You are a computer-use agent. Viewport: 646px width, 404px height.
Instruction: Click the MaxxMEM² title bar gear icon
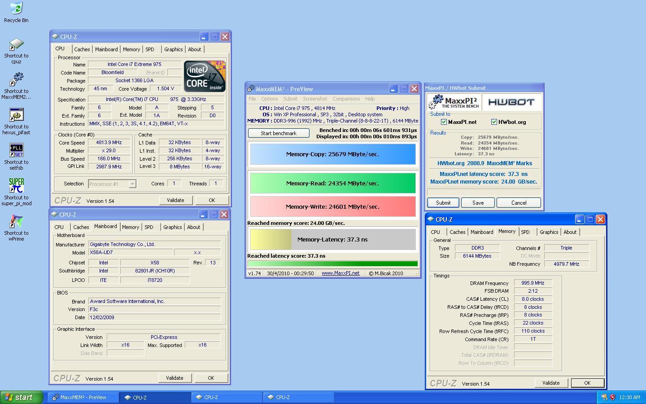tap(251, 89)
